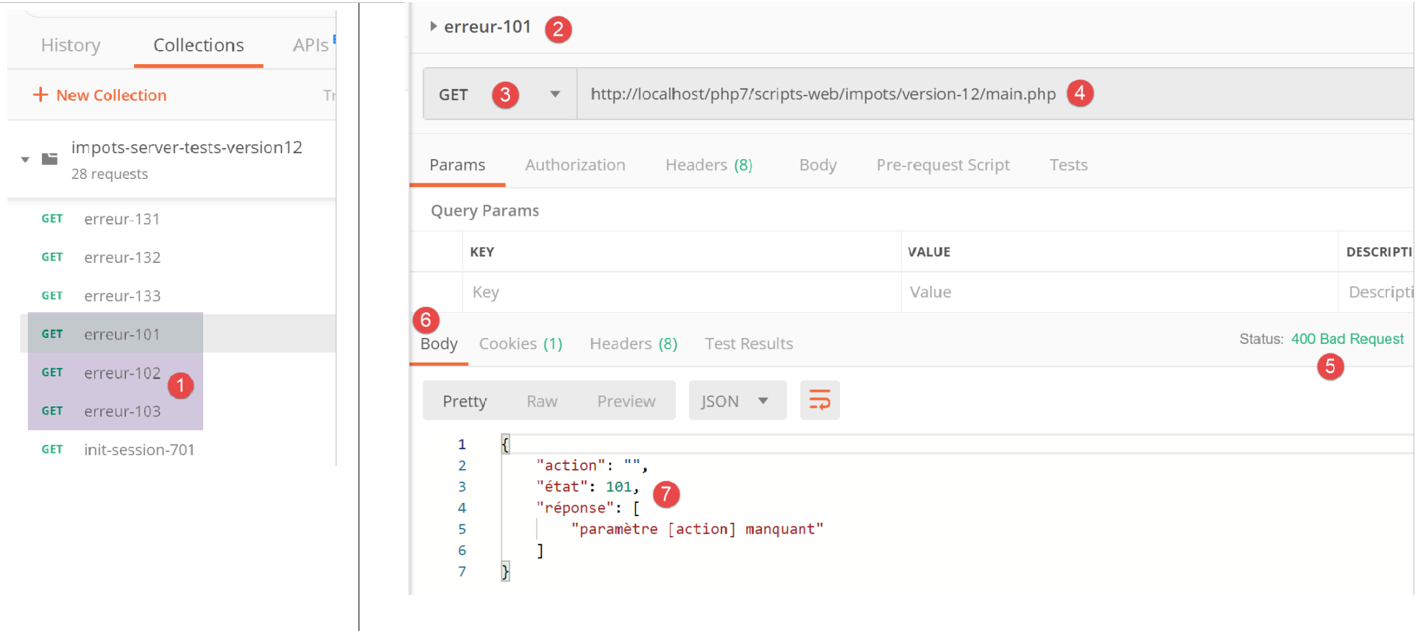Switch to the History tab
Screen dimensions: 1415x631
(x=71, y=45)
